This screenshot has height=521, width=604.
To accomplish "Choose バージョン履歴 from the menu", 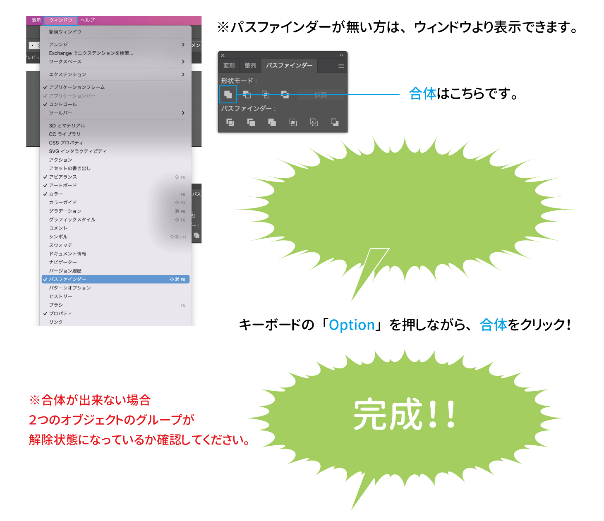I will tap(115, 271).
